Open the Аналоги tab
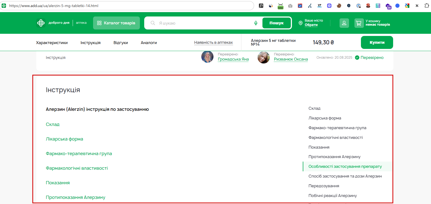Viewport: 431px width, 204px height. (x=149, y=43)
